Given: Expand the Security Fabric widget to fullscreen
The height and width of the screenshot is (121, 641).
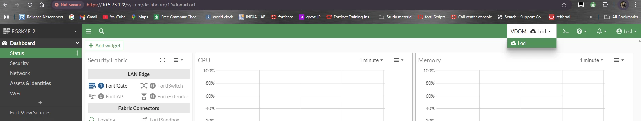Looking at the screenshot, I should pyautogui.click(x=162, y=60).
